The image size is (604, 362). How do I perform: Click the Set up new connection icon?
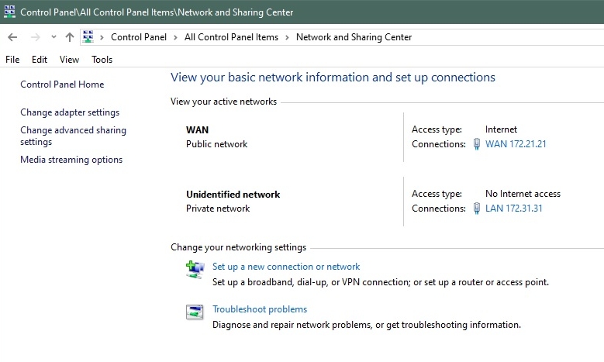coord(194,269)
